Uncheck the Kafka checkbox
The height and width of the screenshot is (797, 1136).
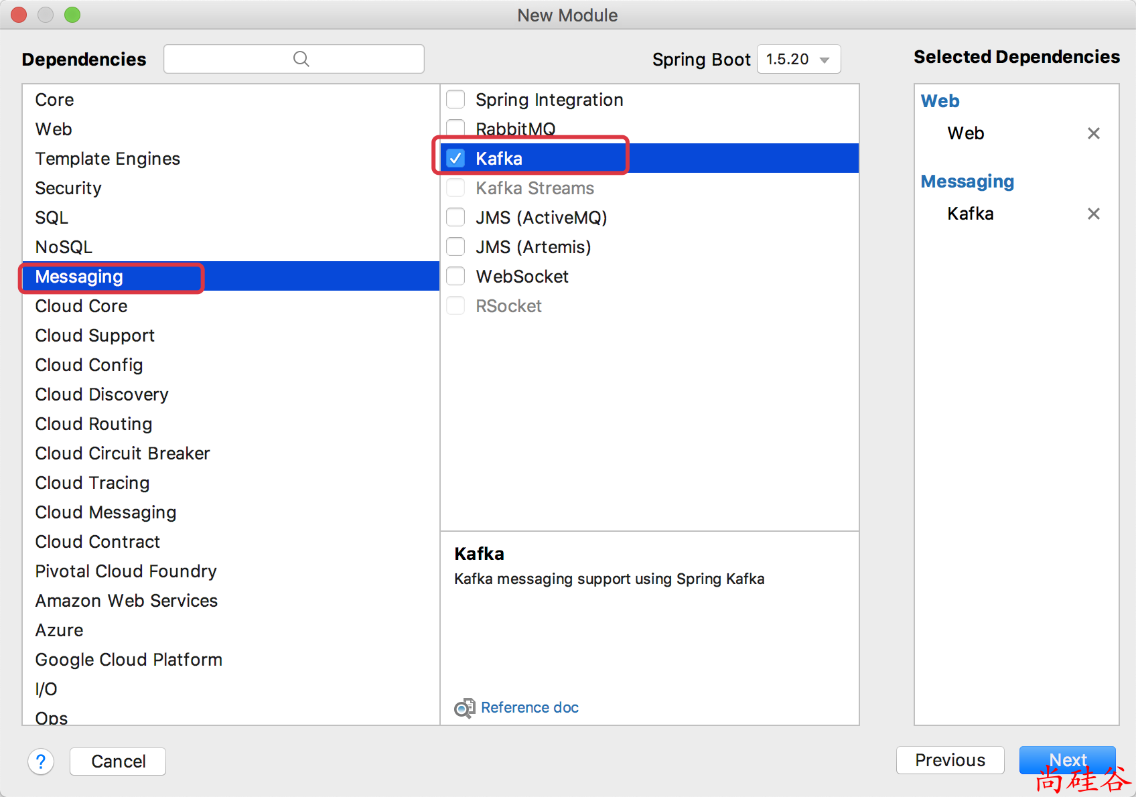(456, 159)
